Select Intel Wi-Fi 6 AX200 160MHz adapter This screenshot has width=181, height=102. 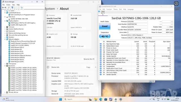20,45
